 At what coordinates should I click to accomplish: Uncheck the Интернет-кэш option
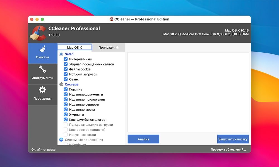[66, 59]
